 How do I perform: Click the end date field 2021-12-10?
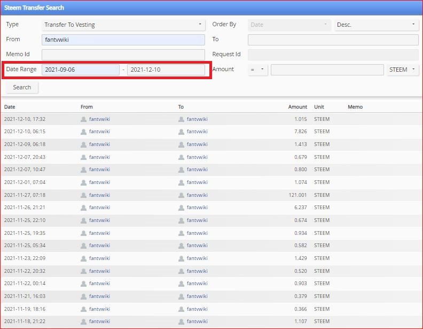pyautogui.click(x=166, y=70)
